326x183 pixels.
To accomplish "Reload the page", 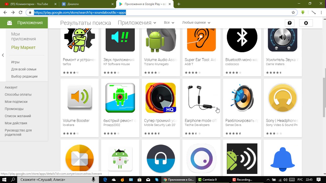I will tap(21, 12).
